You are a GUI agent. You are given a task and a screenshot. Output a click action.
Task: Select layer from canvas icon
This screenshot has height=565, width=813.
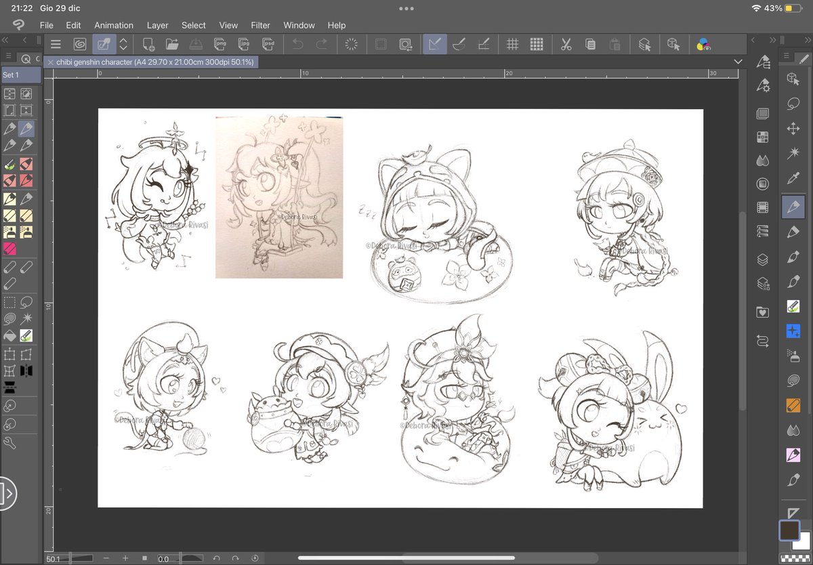(x=644, y=45)
